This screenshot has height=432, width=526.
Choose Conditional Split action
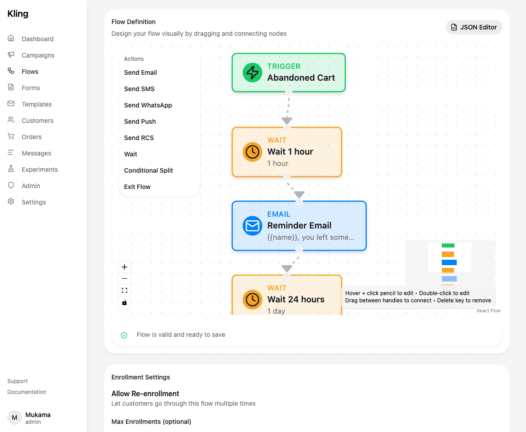[x=148, y=170]
